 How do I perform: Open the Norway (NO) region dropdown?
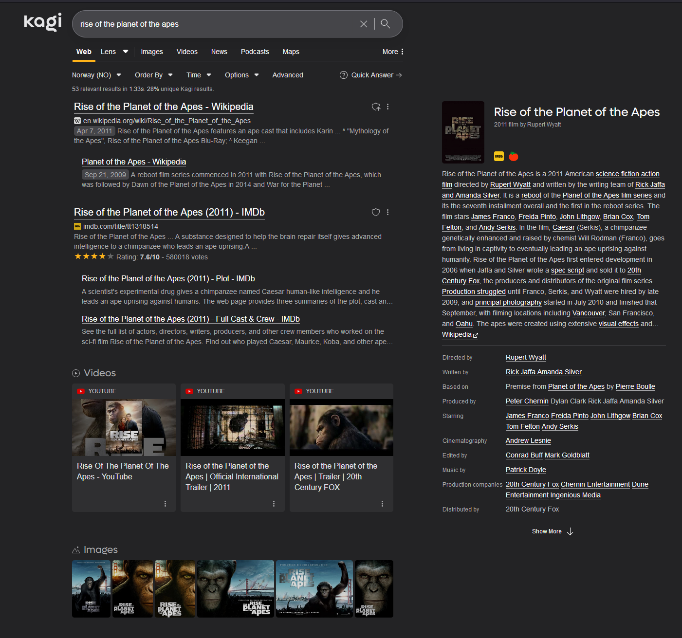click(x=96, y=75)
